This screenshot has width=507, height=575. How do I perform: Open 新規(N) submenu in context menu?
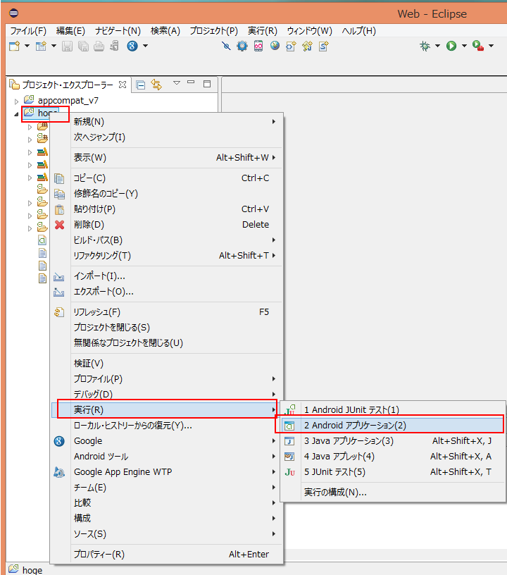[167, 122]
